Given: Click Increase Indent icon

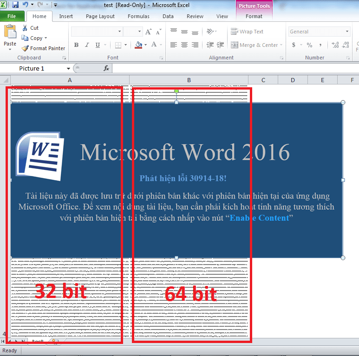Looking at the screenshot, I should (x=221, y=45).
